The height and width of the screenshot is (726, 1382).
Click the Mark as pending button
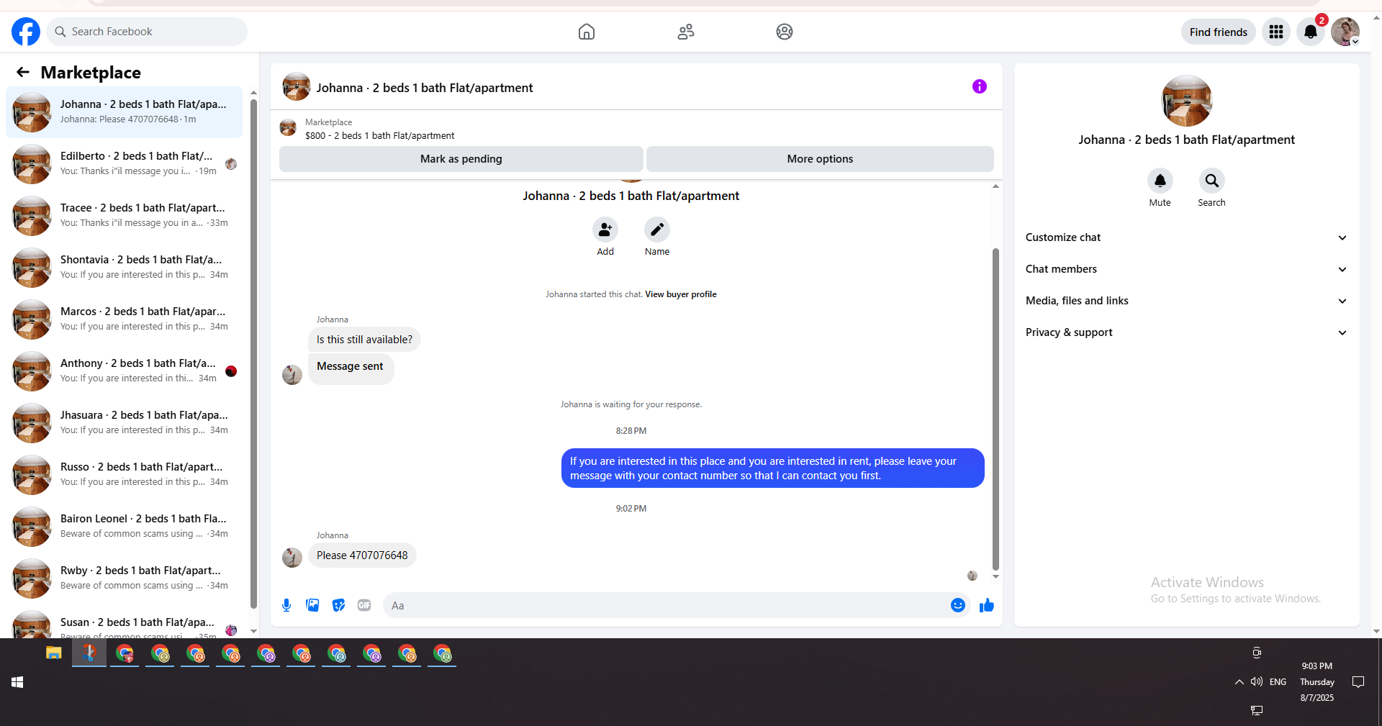tap(461, 159)
